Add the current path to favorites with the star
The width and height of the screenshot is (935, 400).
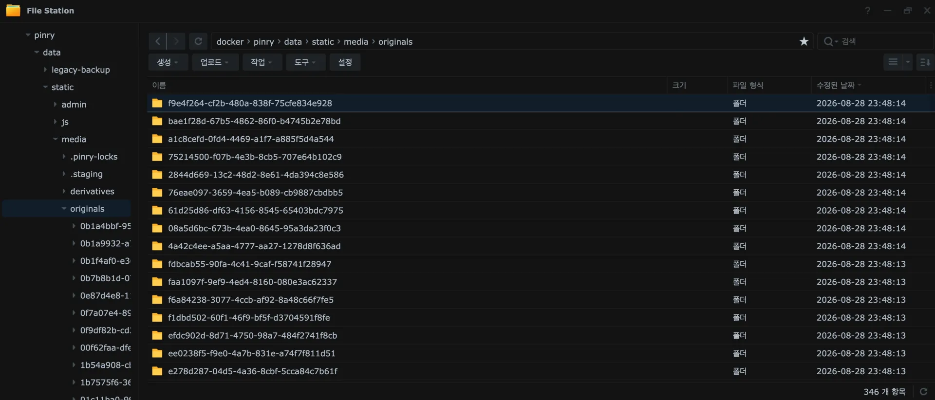coord(804,41)
